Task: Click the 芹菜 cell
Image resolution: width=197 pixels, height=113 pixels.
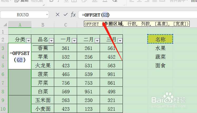Action: pos(43,83)
